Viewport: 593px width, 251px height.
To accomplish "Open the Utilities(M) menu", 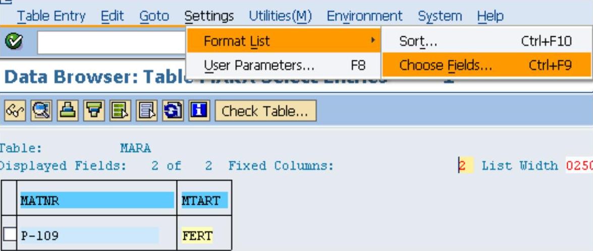I will coord(280,16).
